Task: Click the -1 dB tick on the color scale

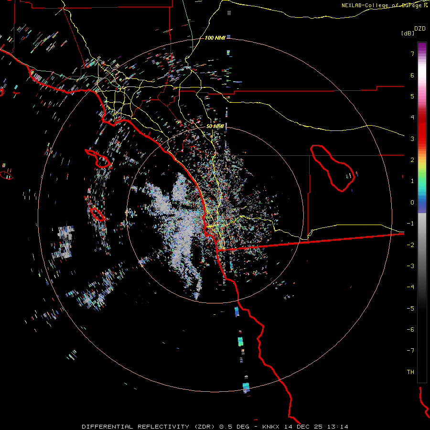Action: (x=410, y=224)
